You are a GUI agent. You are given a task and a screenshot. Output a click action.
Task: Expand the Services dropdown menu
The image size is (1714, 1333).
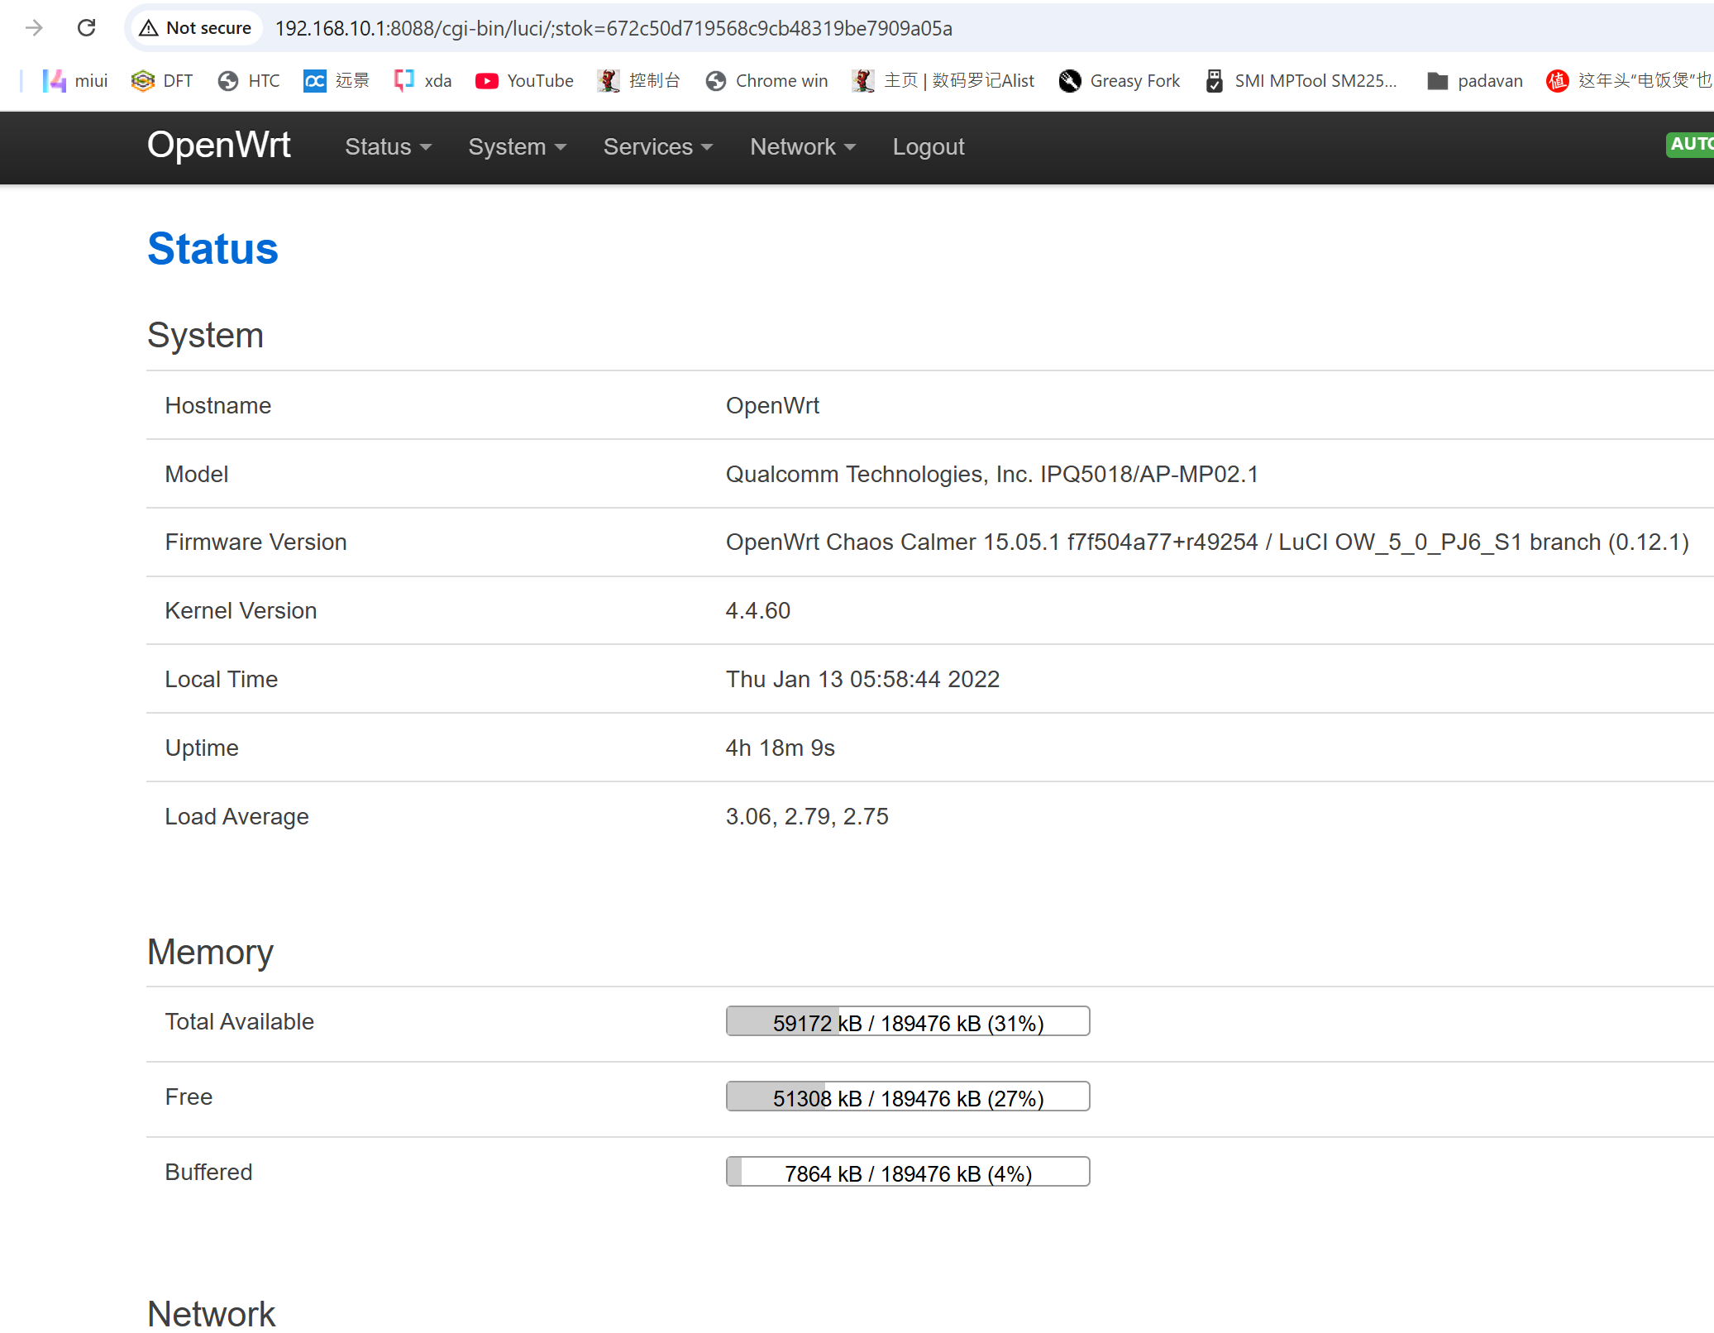tap(657, 146)
